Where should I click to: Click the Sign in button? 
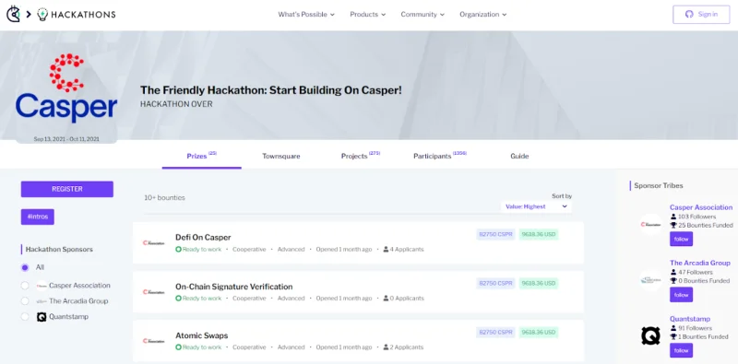701,15
